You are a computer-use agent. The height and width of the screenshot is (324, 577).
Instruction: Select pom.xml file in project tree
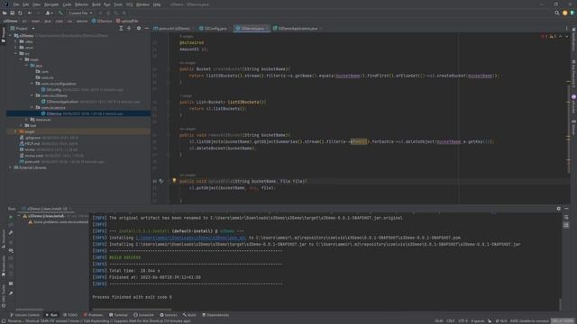pyautogui.click(x=32, y=162)
